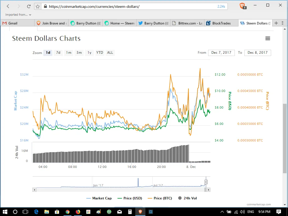Click page vertical scrollbar thumb

(285, 138)
